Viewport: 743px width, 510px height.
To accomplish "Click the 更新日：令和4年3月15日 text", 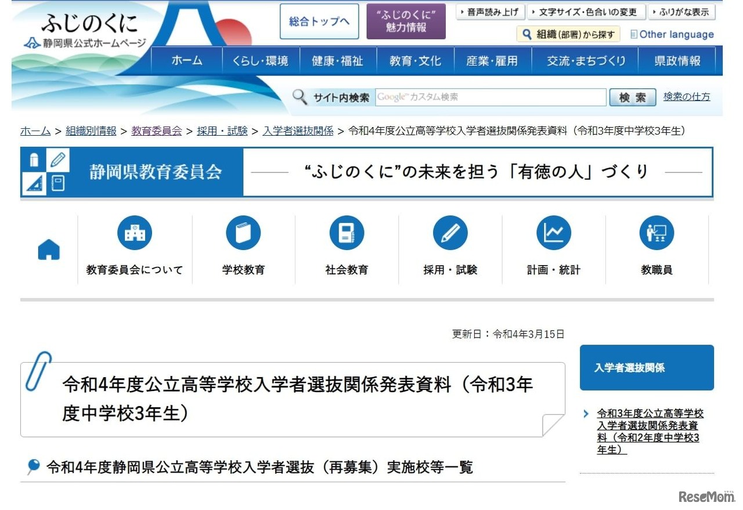I will tap(508, 334).
